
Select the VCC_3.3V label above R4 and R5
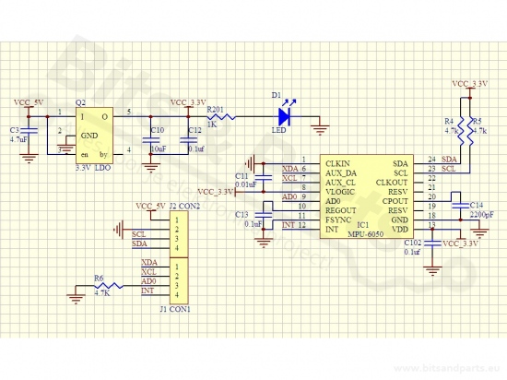pyautogui.click(x=470, y=84)
